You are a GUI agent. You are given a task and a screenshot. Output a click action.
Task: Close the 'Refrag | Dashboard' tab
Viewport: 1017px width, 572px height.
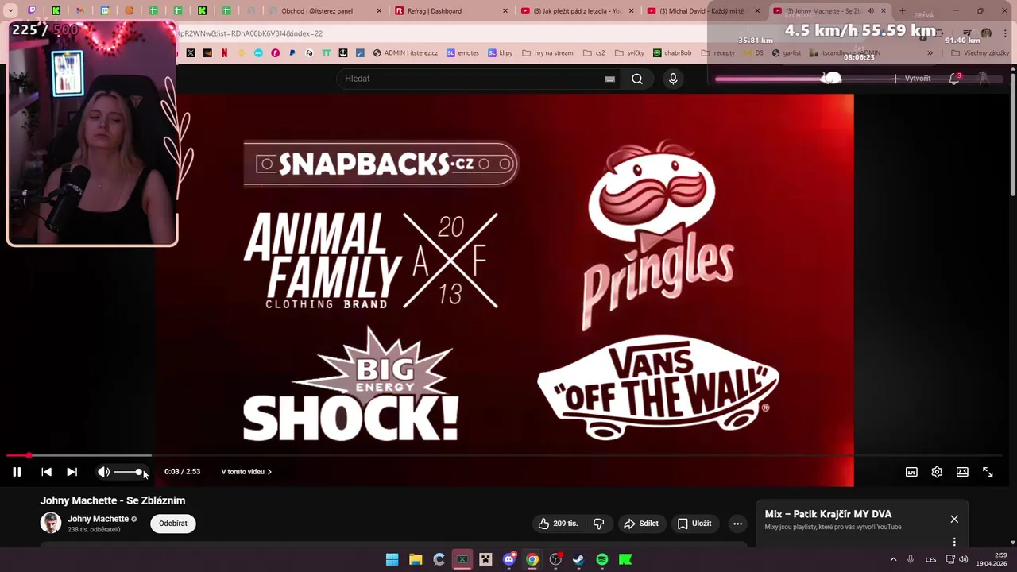pos(505,11)
